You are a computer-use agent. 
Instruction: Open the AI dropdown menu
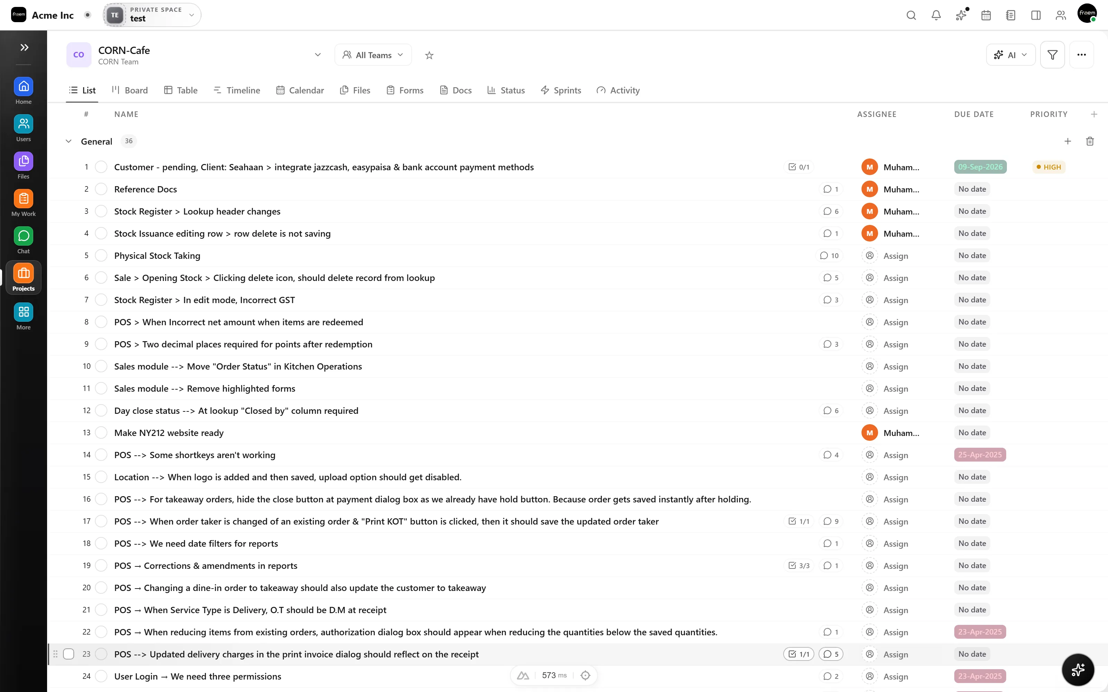tap(1010, 55)
